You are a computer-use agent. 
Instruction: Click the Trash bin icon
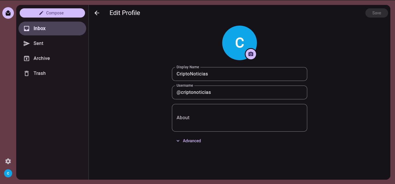tap(27, 73)
